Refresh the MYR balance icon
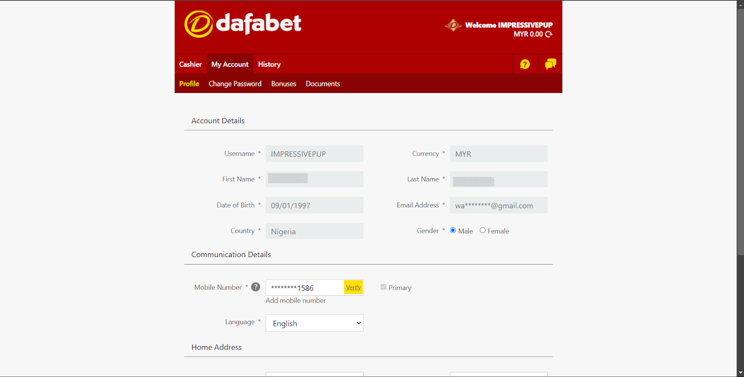The width and height of the screenshot is (744, 377). (549, 34)
